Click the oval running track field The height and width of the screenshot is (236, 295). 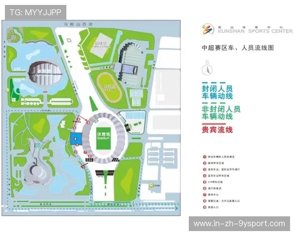[x=109, y=88]
